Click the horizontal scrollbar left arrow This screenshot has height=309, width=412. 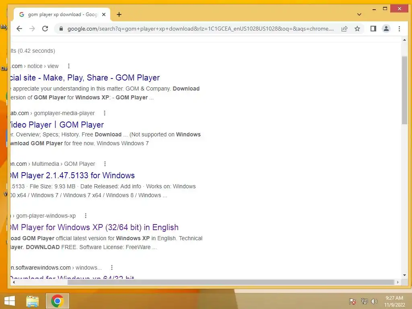[14, 282]
